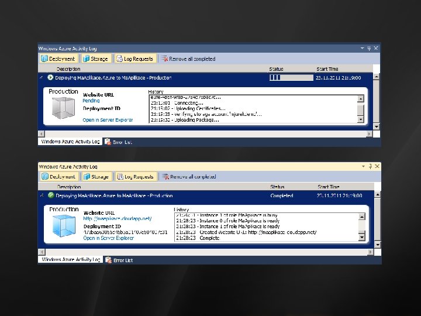Screen dimensions: 421x316
Task: Click the left arrow of upper horizontal scrollbar
Action: [x=42, y=133]
